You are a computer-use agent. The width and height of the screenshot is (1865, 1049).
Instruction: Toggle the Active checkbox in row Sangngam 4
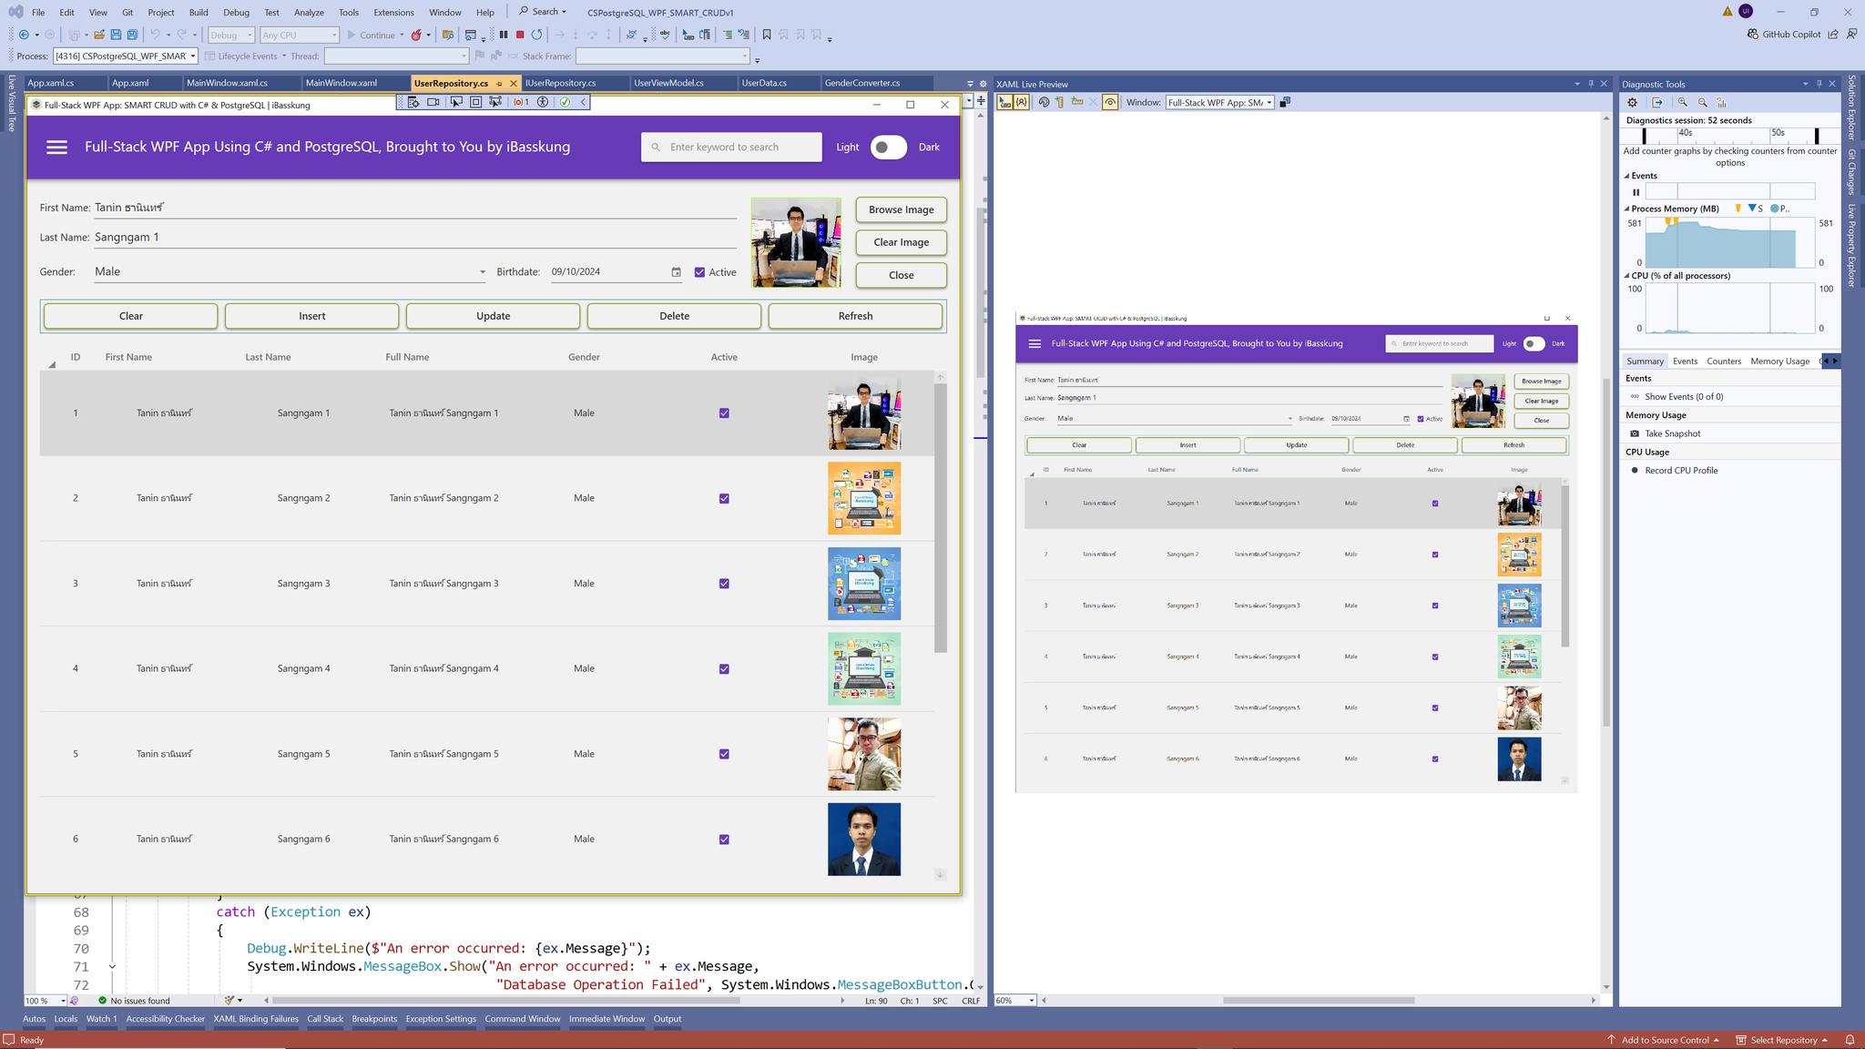click(x=724, y=668)
